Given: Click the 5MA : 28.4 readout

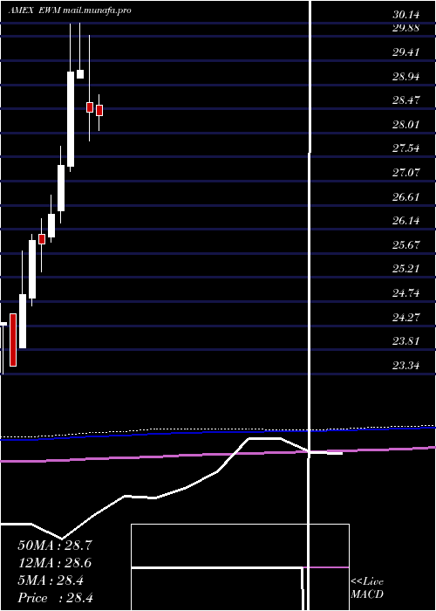Looking at the screenshot, I should 51,580.
